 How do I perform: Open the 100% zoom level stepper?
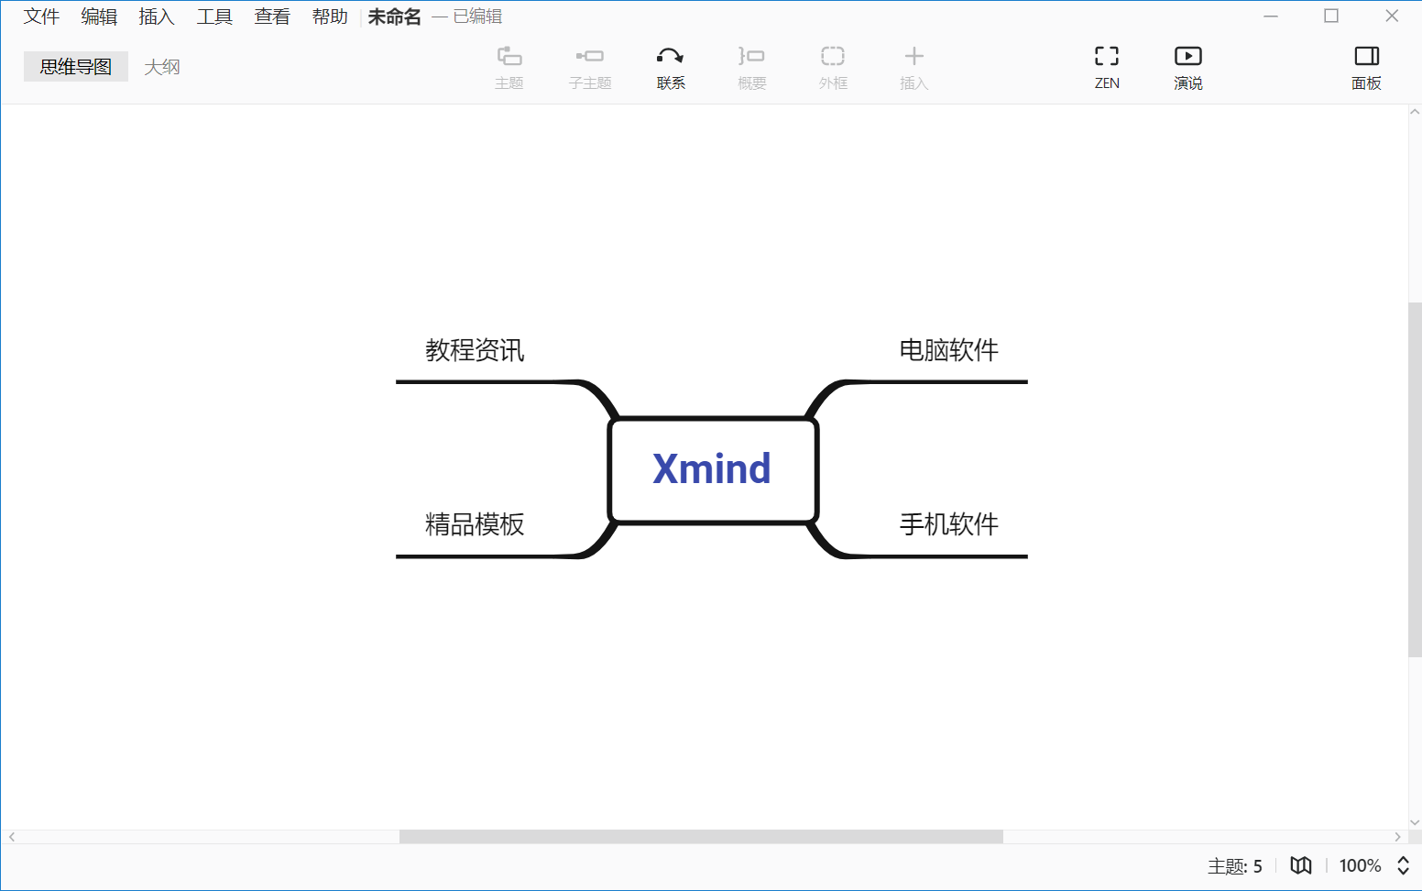point(1403,865)
